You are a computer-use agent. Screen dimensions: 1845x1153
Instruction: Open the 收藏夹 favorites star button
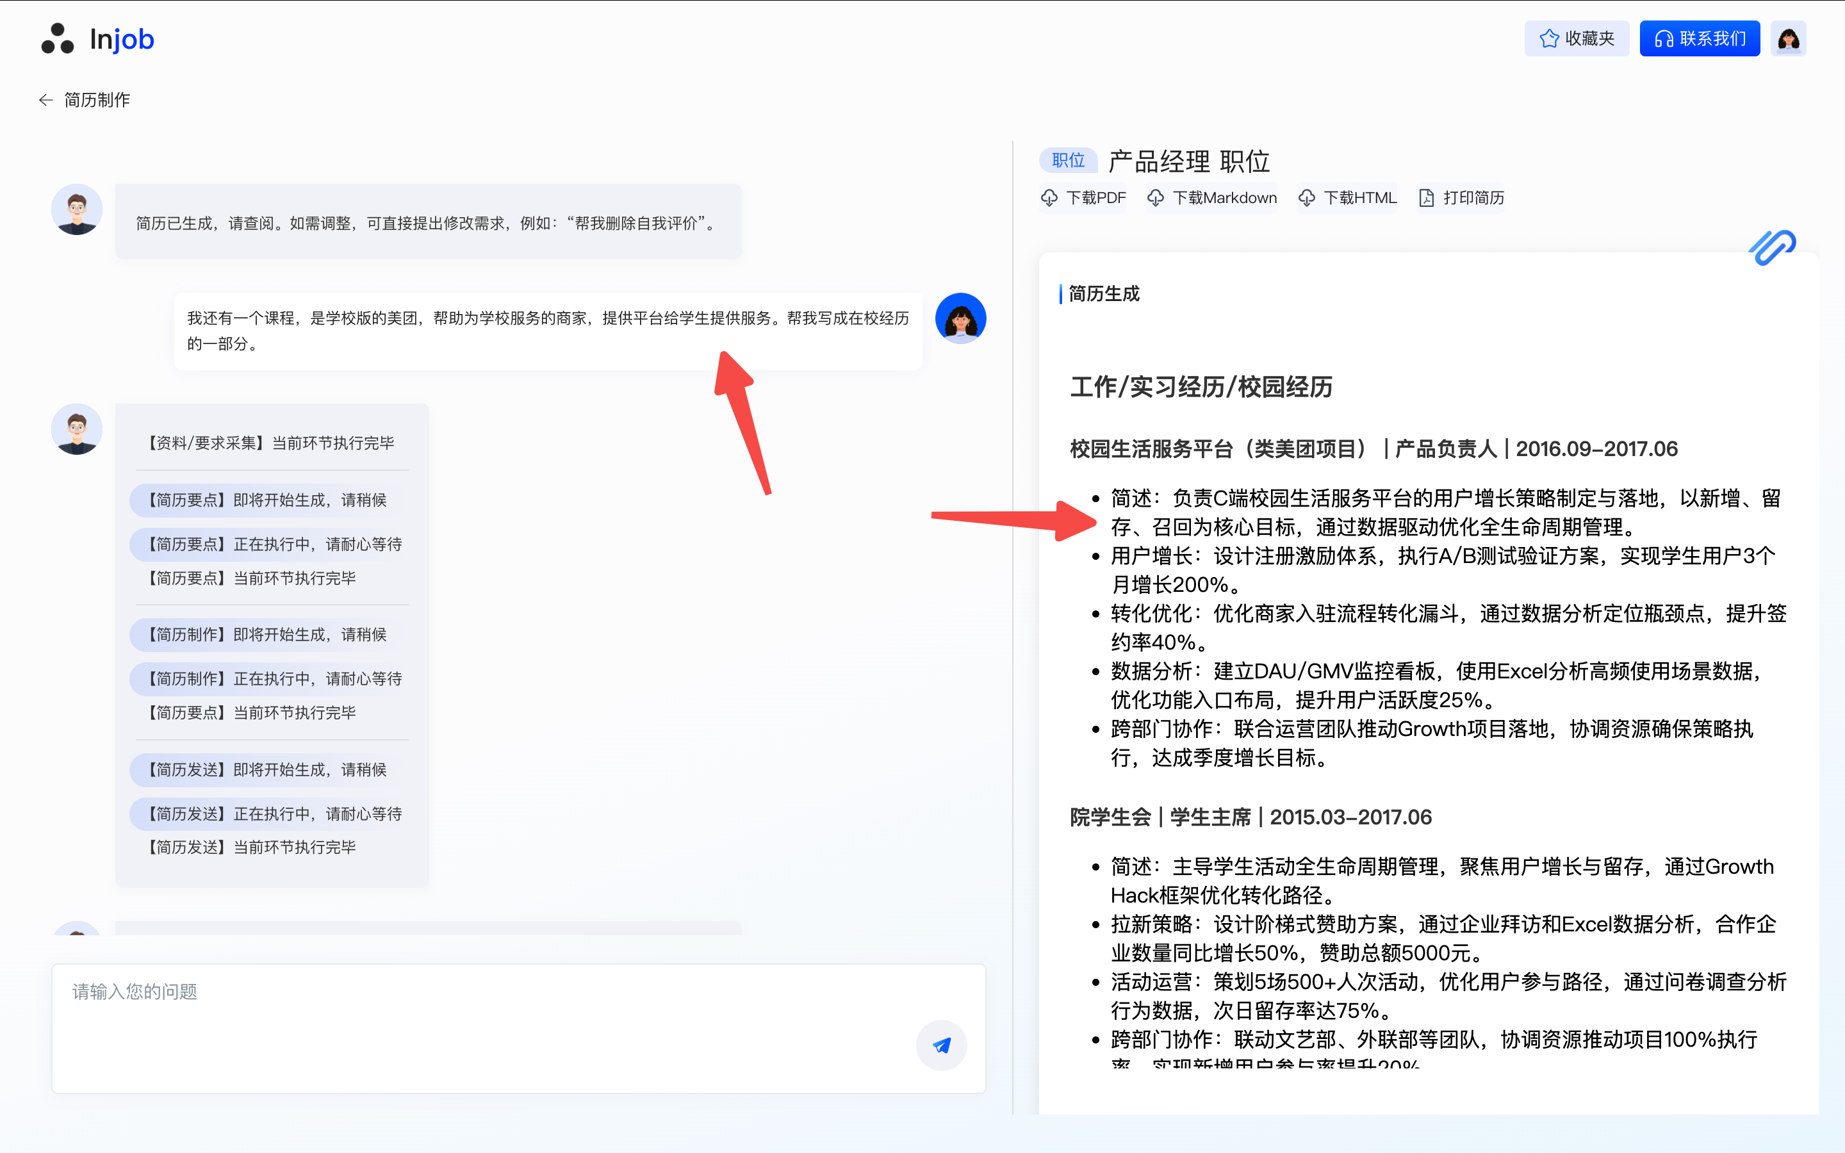pyautogui.click(x=1576, y=39)
